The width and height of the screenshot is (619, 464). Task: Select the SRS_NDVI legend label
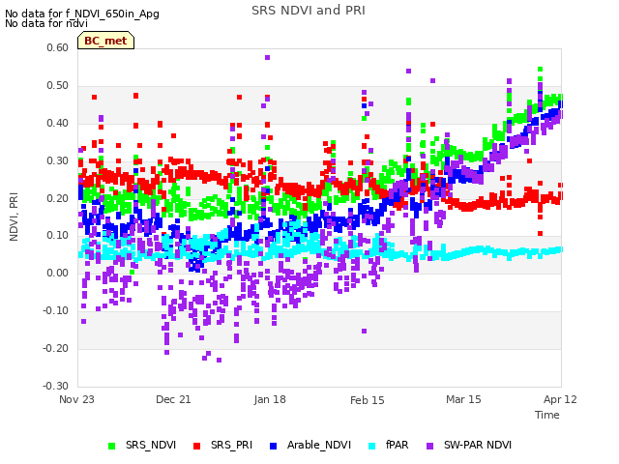[151, 445]
